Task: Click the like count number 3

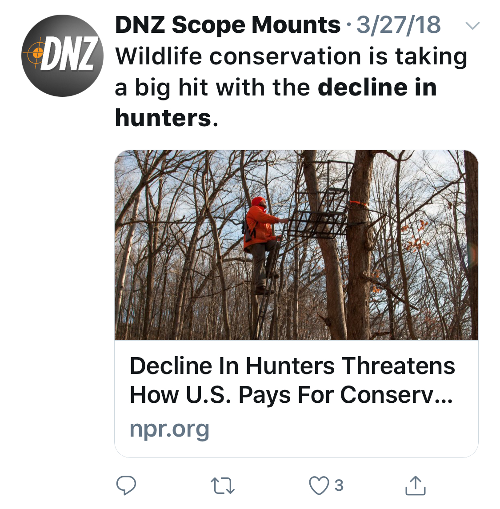Action: 339,485
